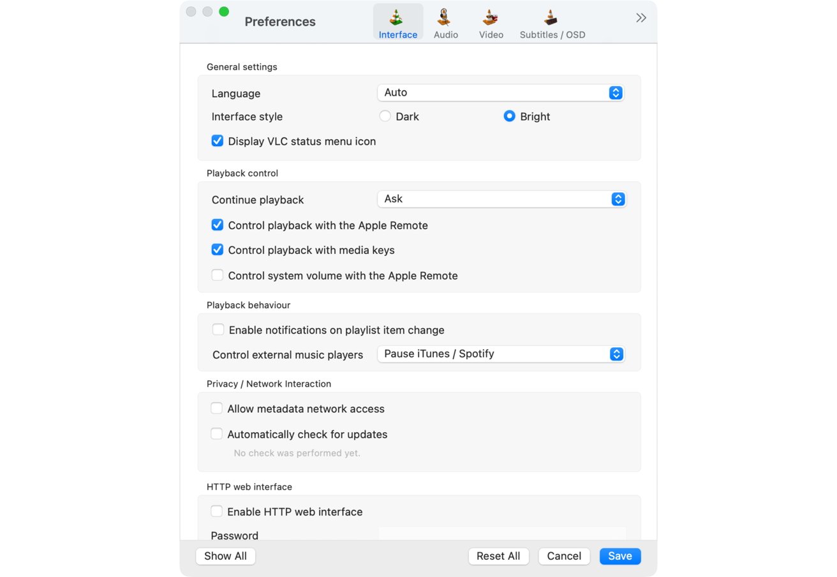Open the Language dropdown
The image size is (837, 577).
click(501, 93)
